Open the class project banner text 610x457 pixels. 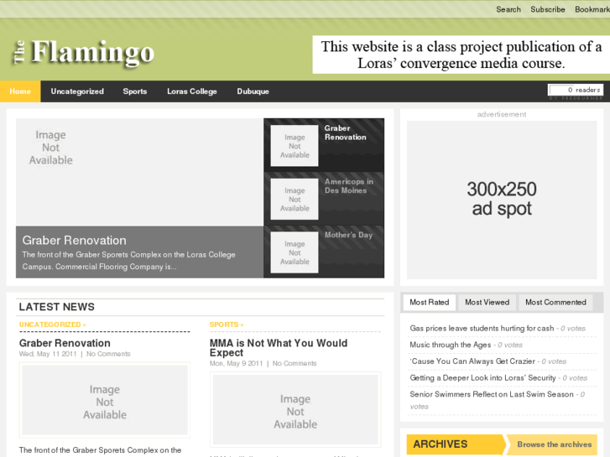coord(461,55)
